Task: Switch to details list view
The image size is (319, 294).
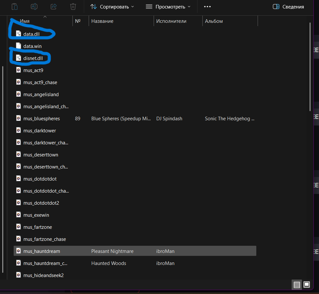Action: (297, 284)
